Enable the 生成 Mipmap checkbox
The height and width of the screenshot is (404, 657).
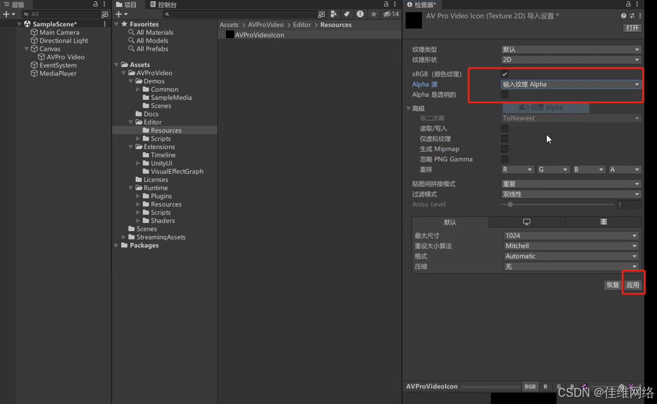[x=505, y=149]
